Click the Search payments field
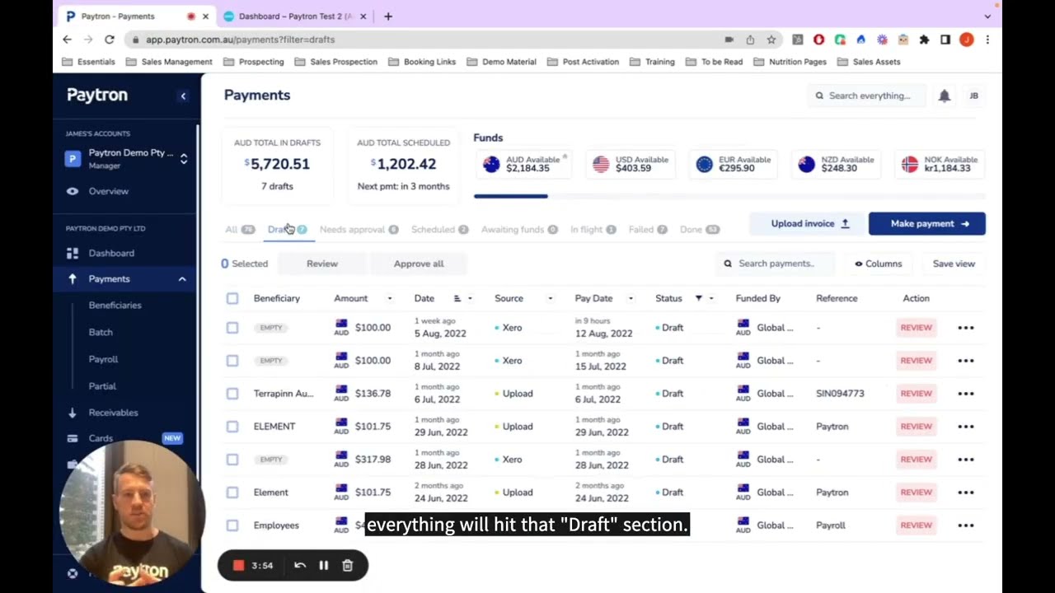The width and height of the screenshot is (1055, 593). [x=776, y=264]
